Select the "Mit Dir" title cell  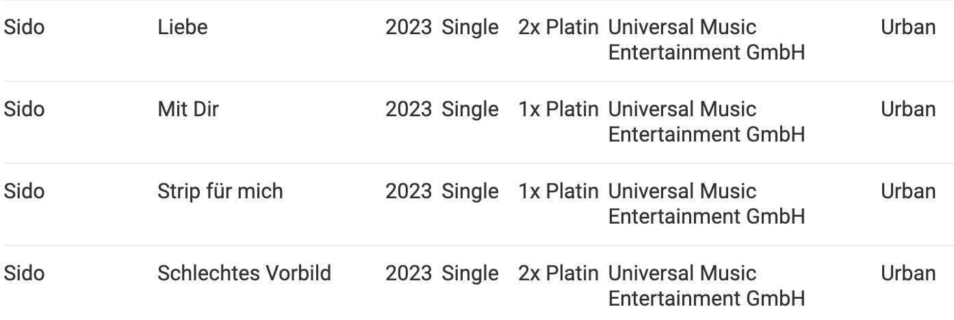pos(188,109)
